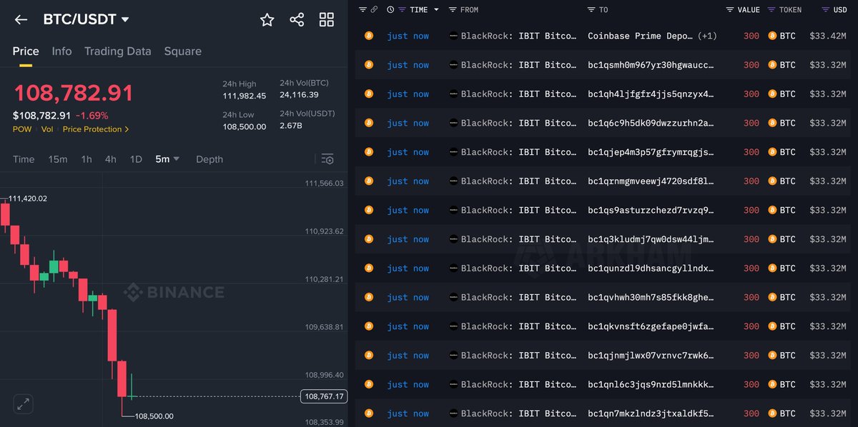Open the Trading Data tab
The width and height of the screenshot is (858, 427).
[x=117, y=51]
